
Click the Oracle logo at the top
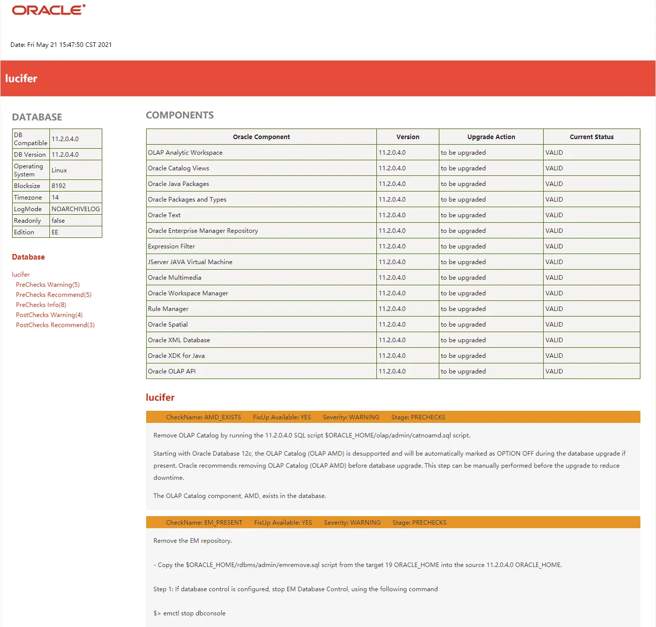47,10
